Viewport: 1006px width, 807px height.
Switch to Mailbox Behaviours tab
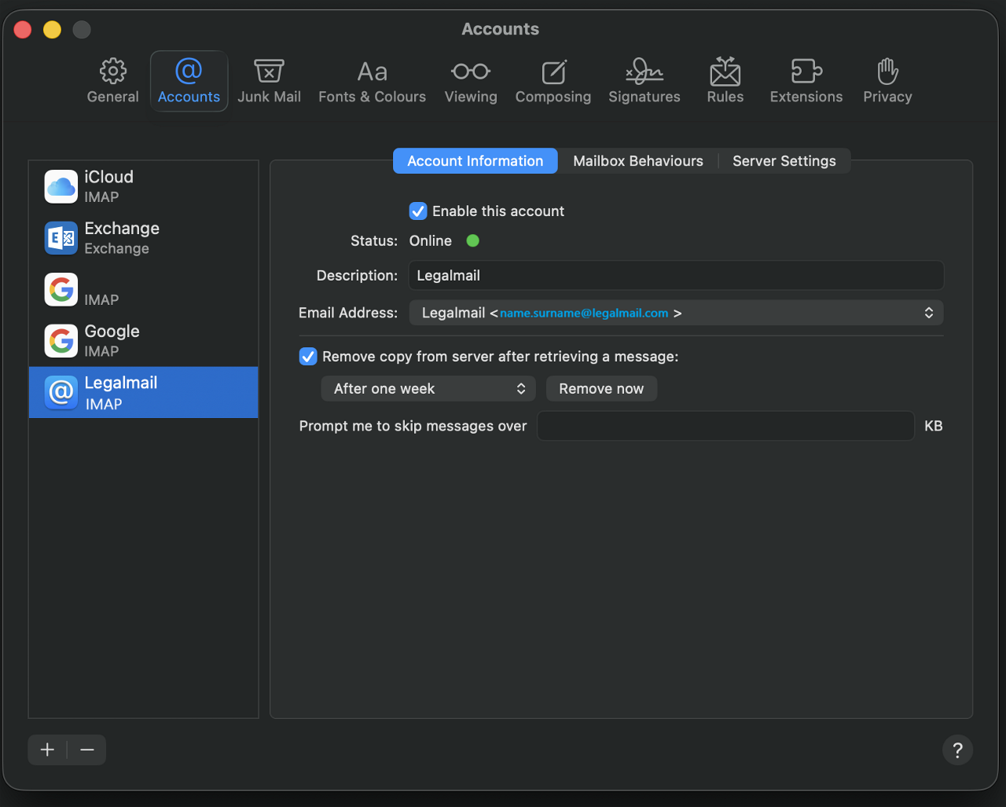click(x=637, y=161)
